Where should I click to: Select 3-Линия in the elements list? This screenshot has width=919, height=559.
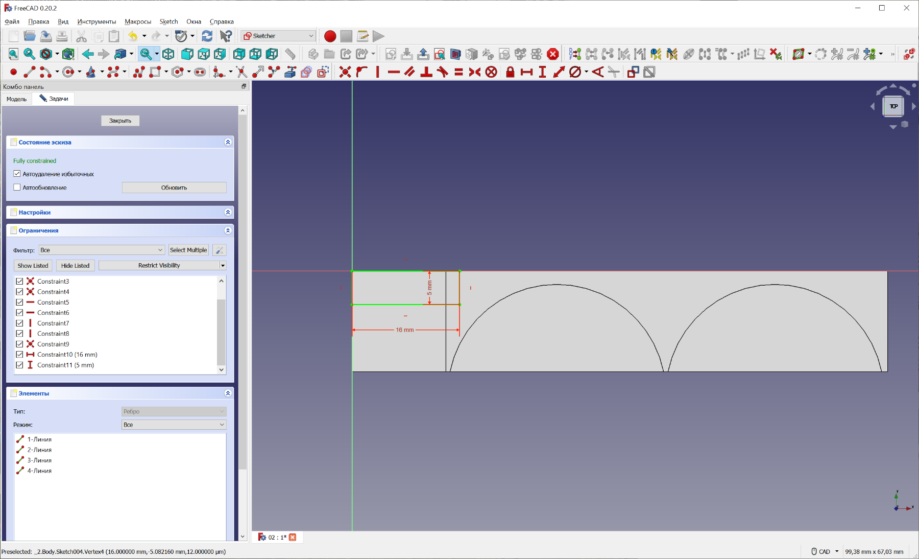click(x=39, y=460)
